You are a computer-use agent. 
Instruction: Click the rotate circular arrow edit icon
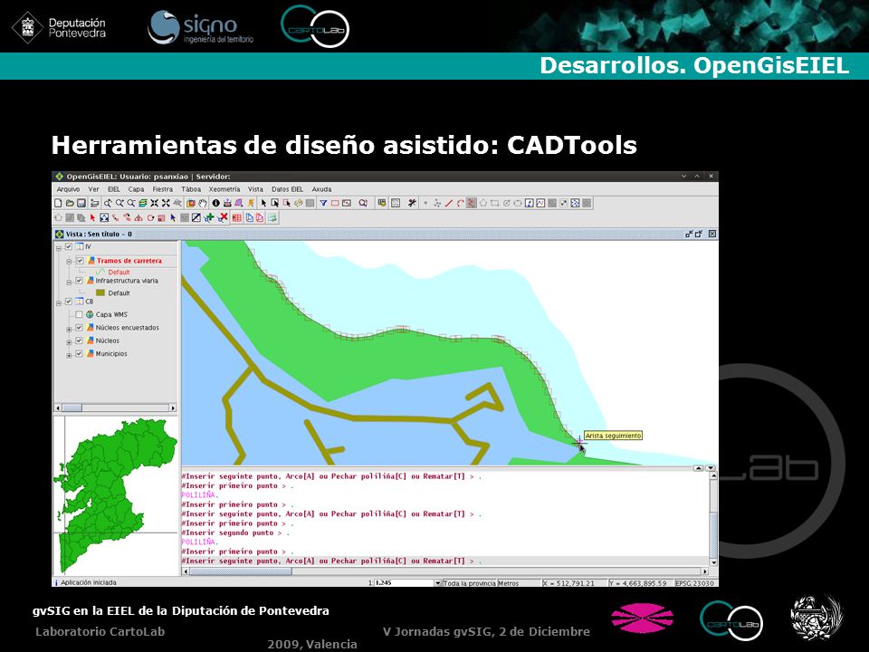pyautogui.click(x=151, y=218)
